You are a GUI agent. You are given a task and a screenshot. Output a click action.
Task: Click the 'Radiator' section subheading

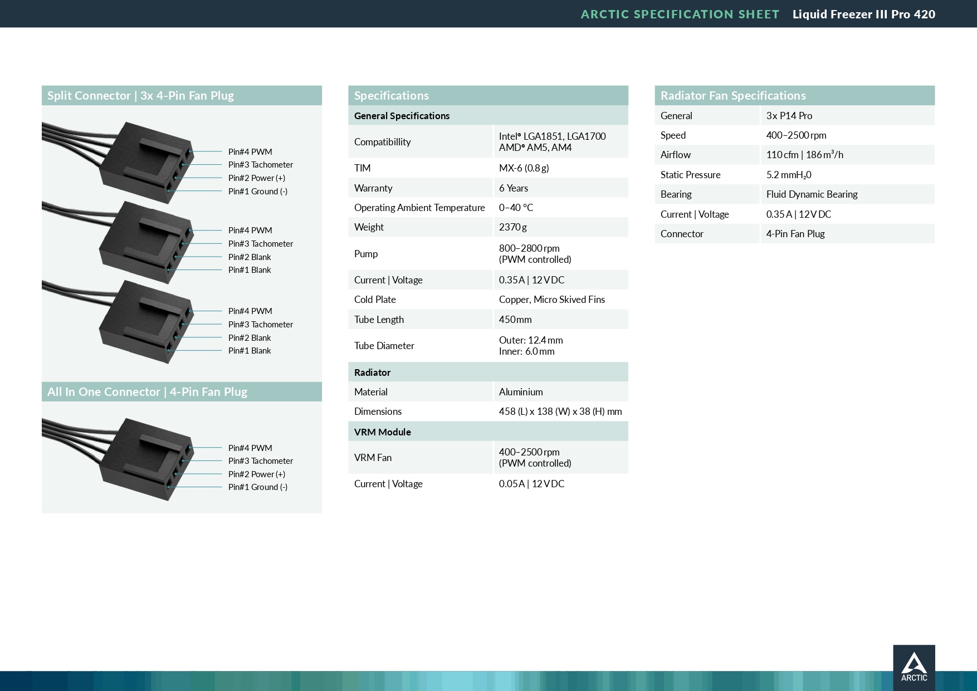pyautogui.click(x=372, y=373)
